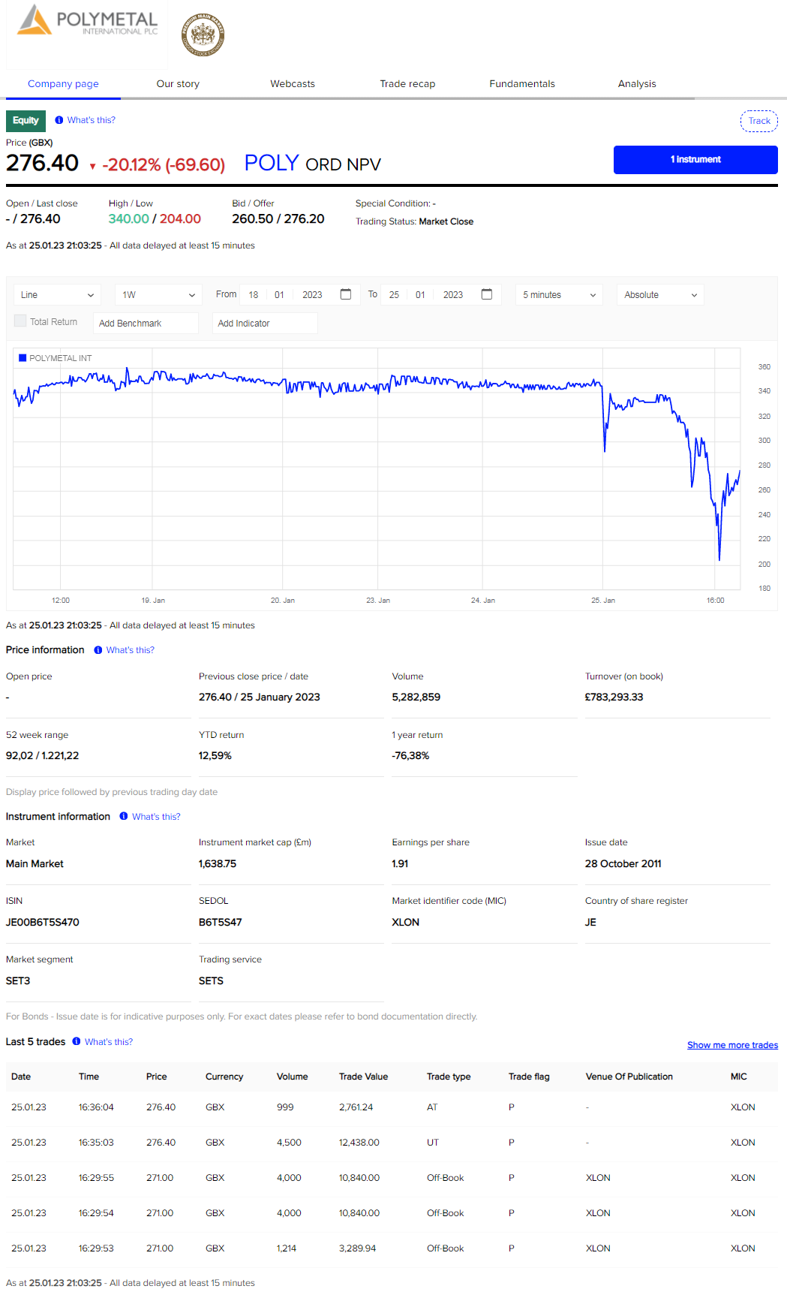Click info icon beside Equity label
This screenshot has width=787, height=1292.
point(59,120)
